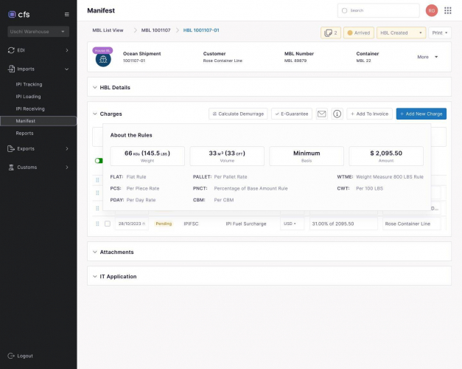Click the Pending status badge

point(164,224)
